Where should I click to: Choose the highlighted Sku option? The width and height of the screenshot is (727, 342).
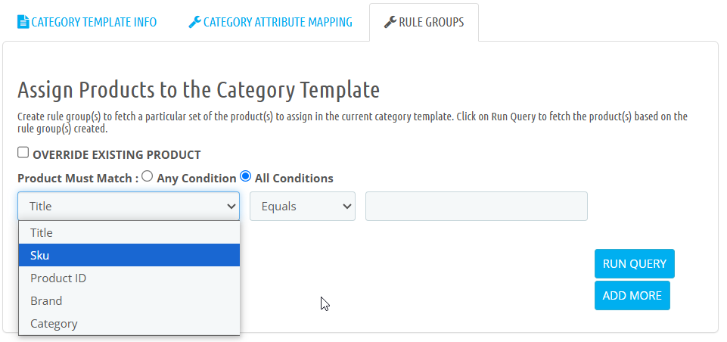[129, 255]
